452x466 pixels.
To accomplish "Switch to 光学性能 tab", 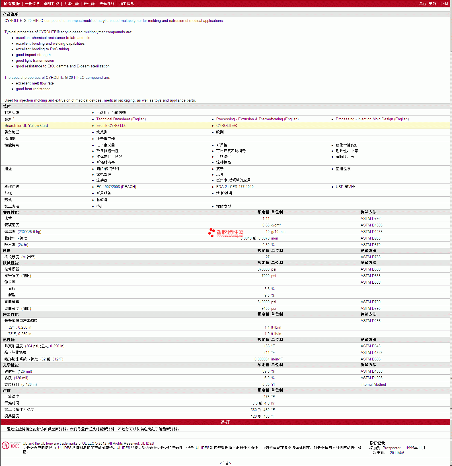I will 107,4.
